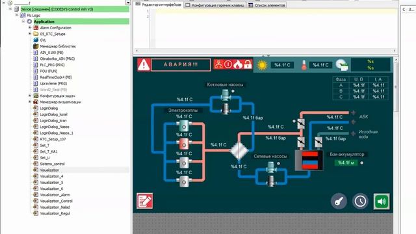Select the red second electric boiler

[183, 144]
